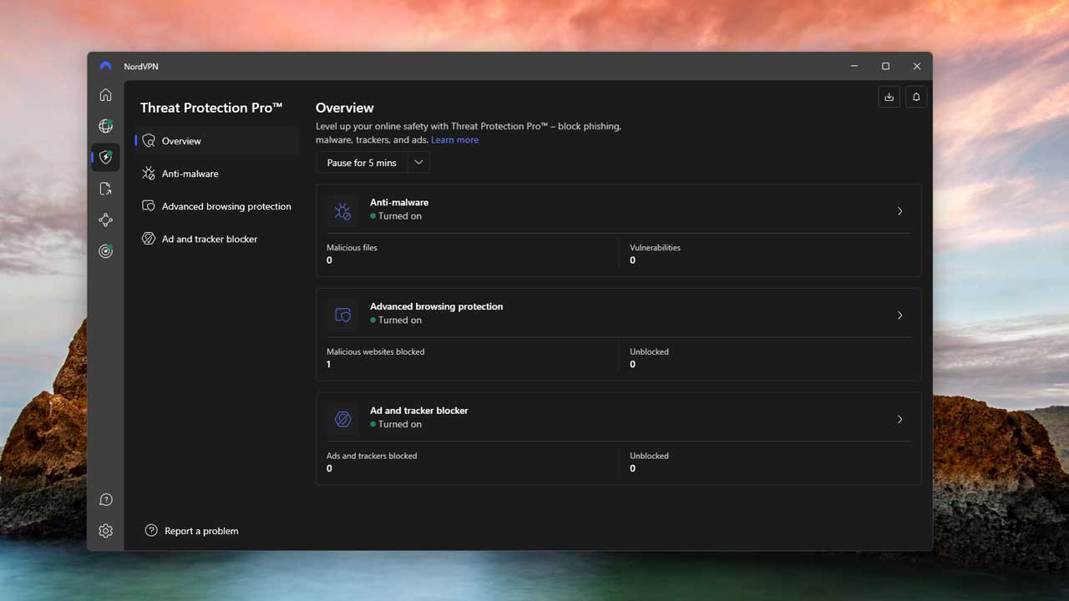Click the Ad and tracker blocker card icon

342,419
